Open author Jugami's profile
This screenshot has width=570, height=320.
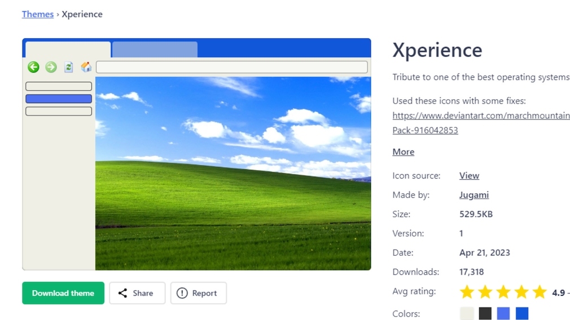coord(474,195)
